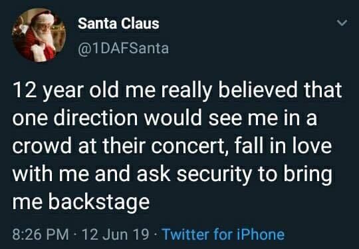Click the word 'security' in tweet

point(214,174)
